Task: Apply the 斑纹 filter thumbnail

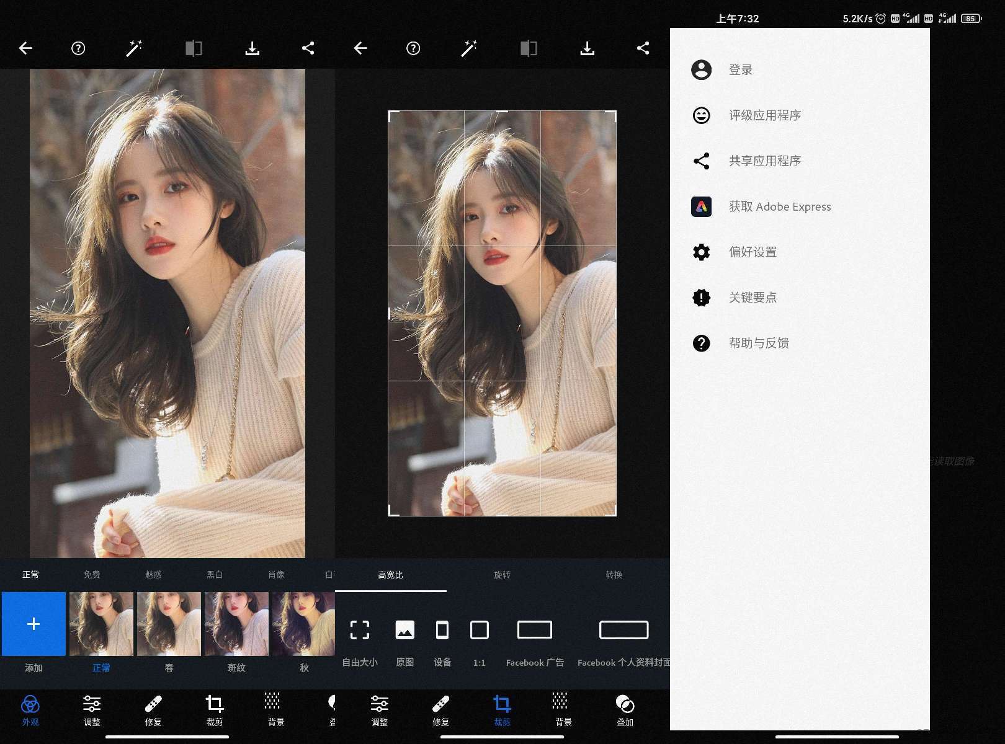Action: pos(236,624)
